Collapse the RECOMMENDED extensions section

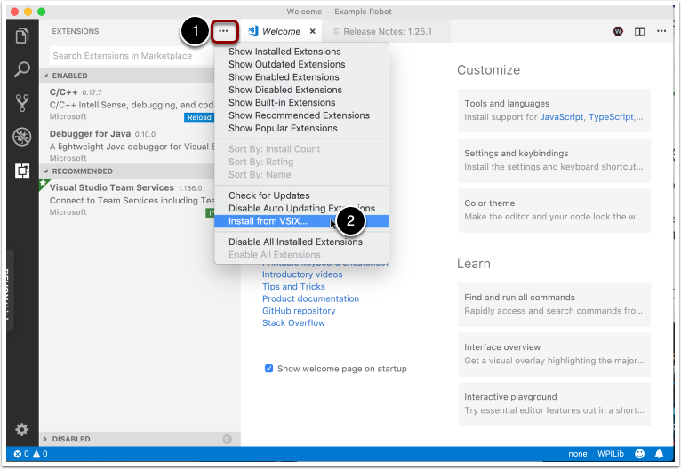coord(129,171)
